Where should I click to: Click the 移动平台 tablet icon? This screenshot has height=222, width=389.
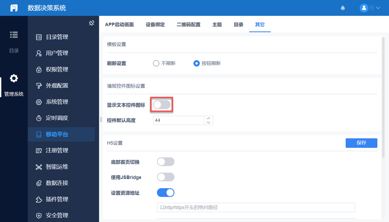[39, 134]
